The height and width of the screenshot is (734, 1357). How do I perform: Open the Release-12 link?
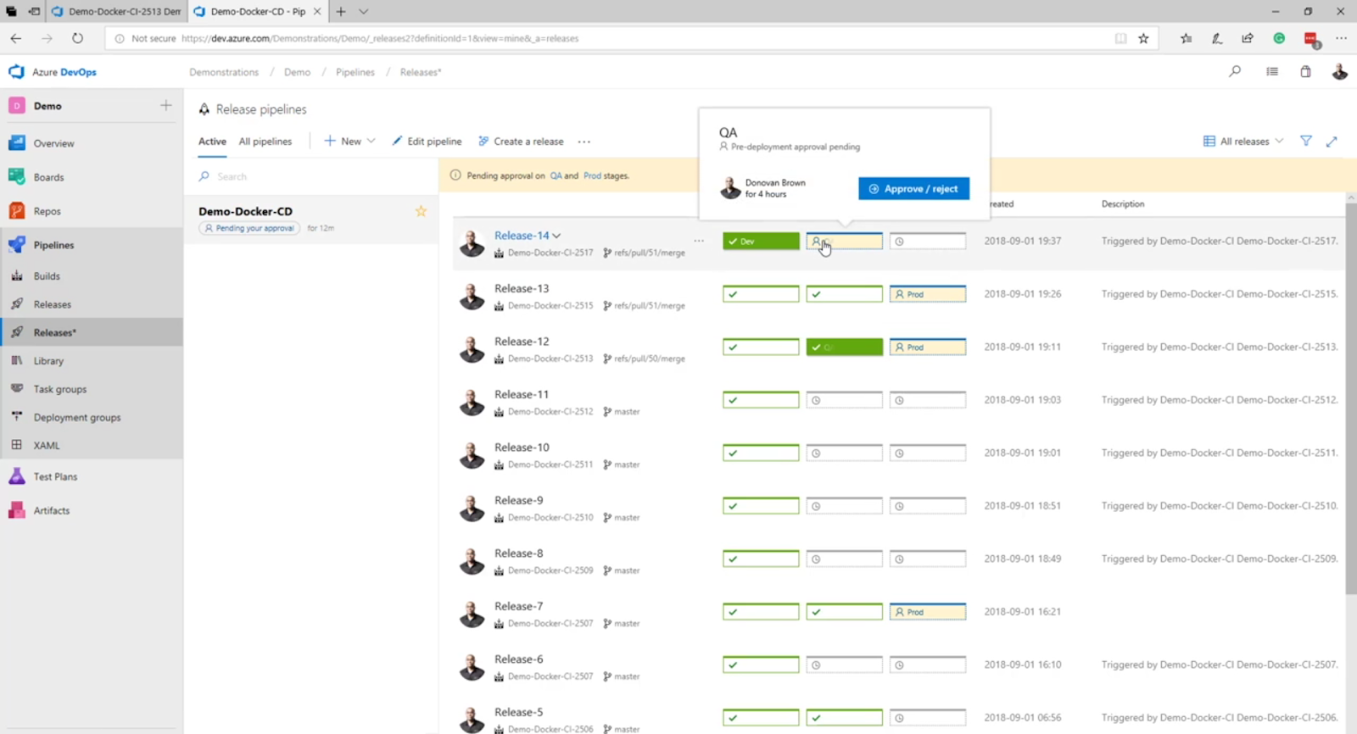tap(522, 342)
